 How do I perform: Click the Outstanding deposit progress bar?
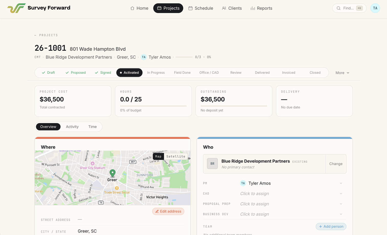pos(234,106)
